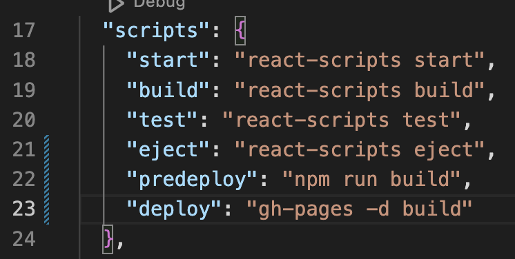515x259 pixels.
Task: Click the "deploy" key on line 23
Action: coord(174,209)
